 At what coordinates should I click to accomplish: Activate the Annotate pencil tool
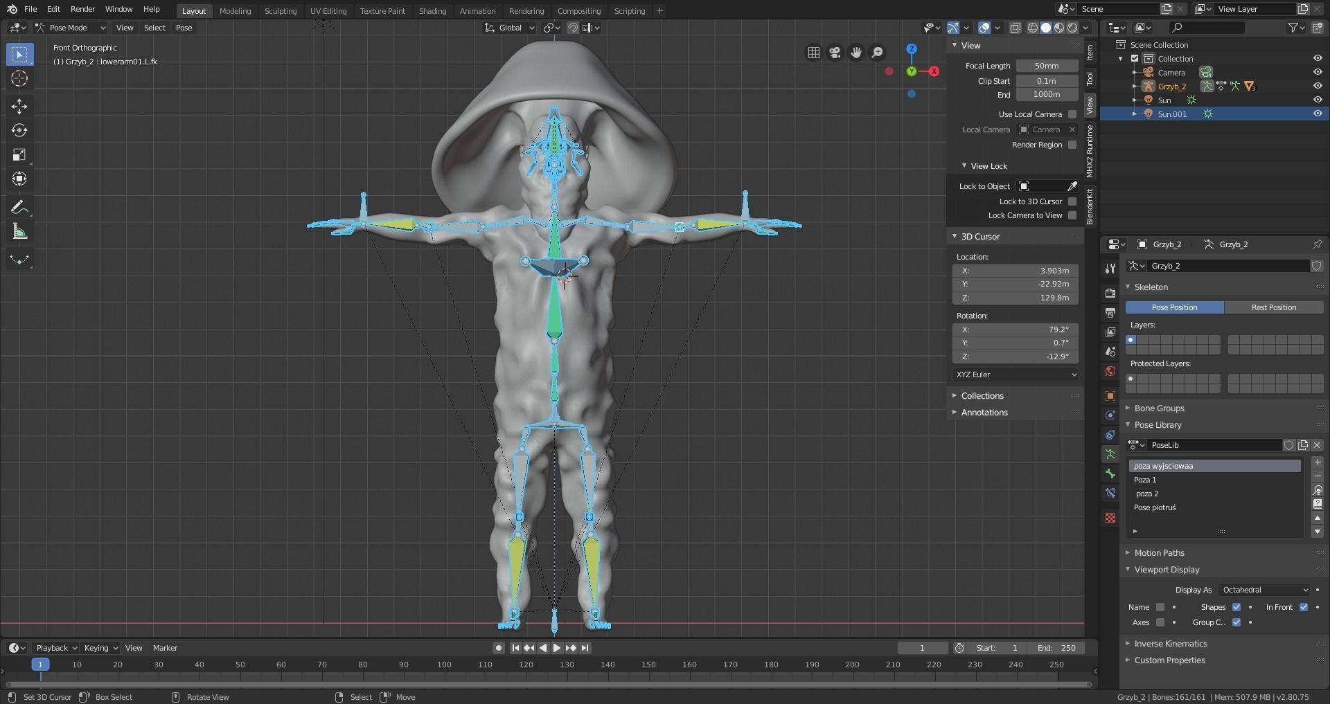[19, 207]
